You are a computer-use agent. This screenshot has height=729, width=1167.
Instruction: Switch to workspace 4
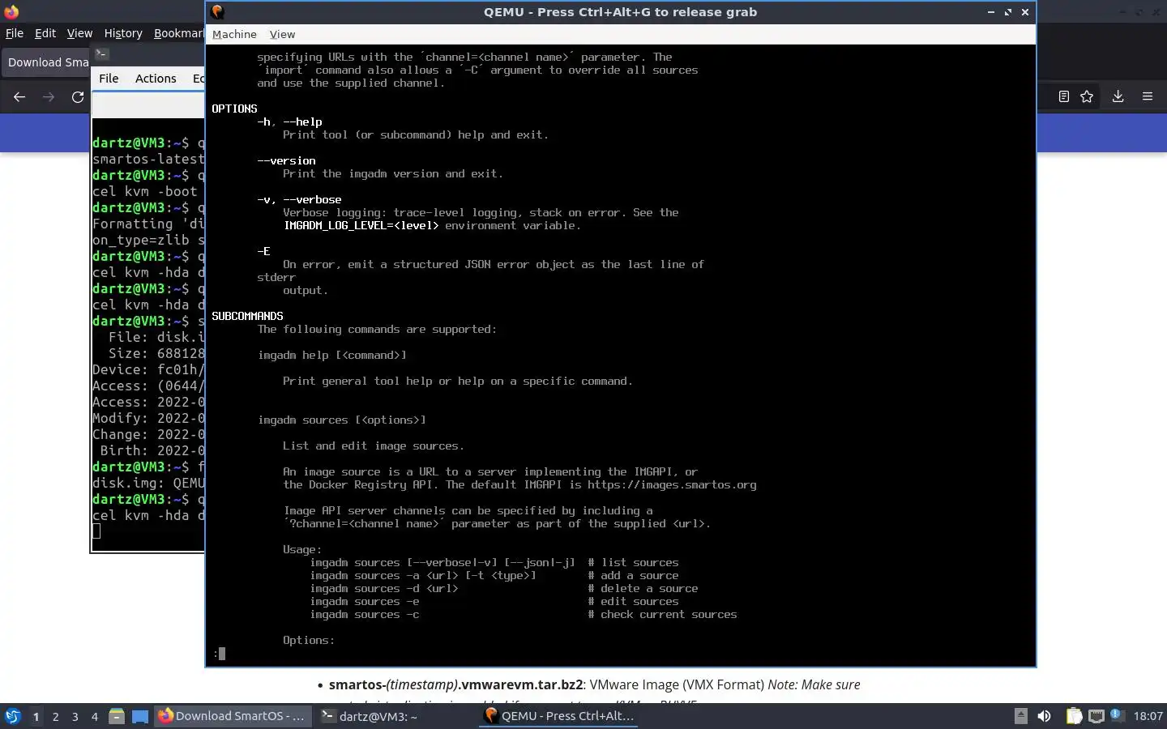94,716
